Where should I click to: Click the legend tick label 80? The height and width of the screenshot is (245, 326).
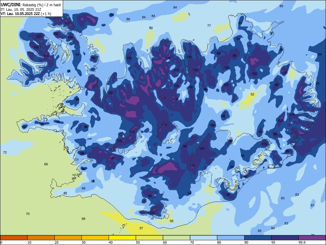pos(219,242)
